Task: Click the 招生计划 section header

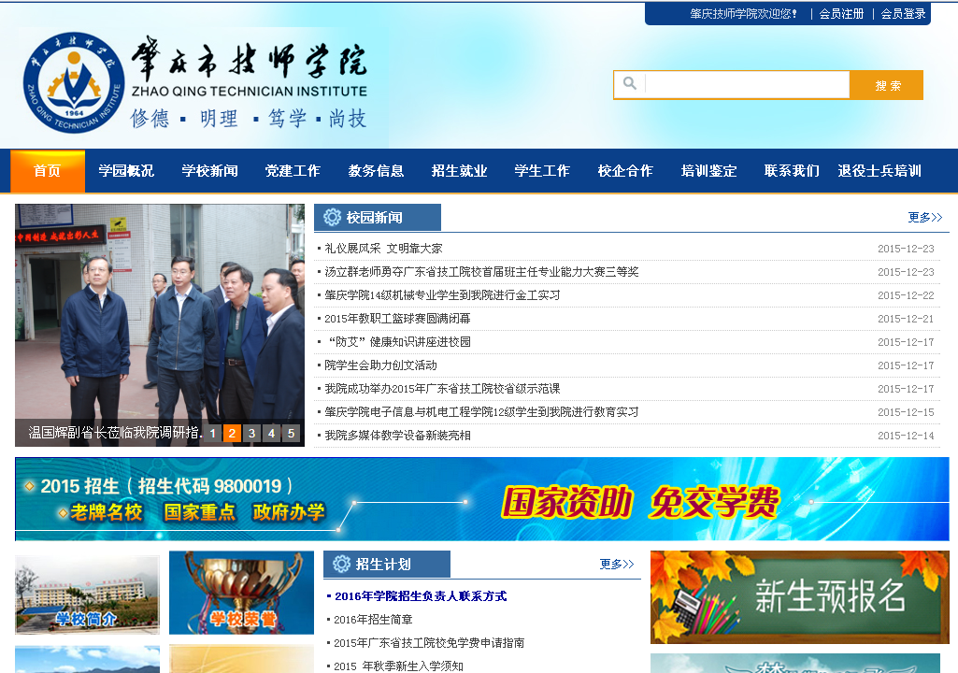Action: click(x=386, y=564)
